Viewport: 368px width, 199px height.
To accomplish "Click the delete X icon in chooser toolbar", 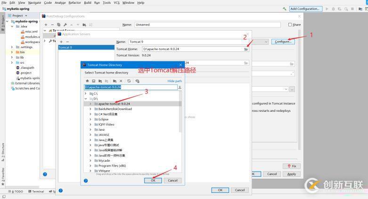I will pos(121,81).
